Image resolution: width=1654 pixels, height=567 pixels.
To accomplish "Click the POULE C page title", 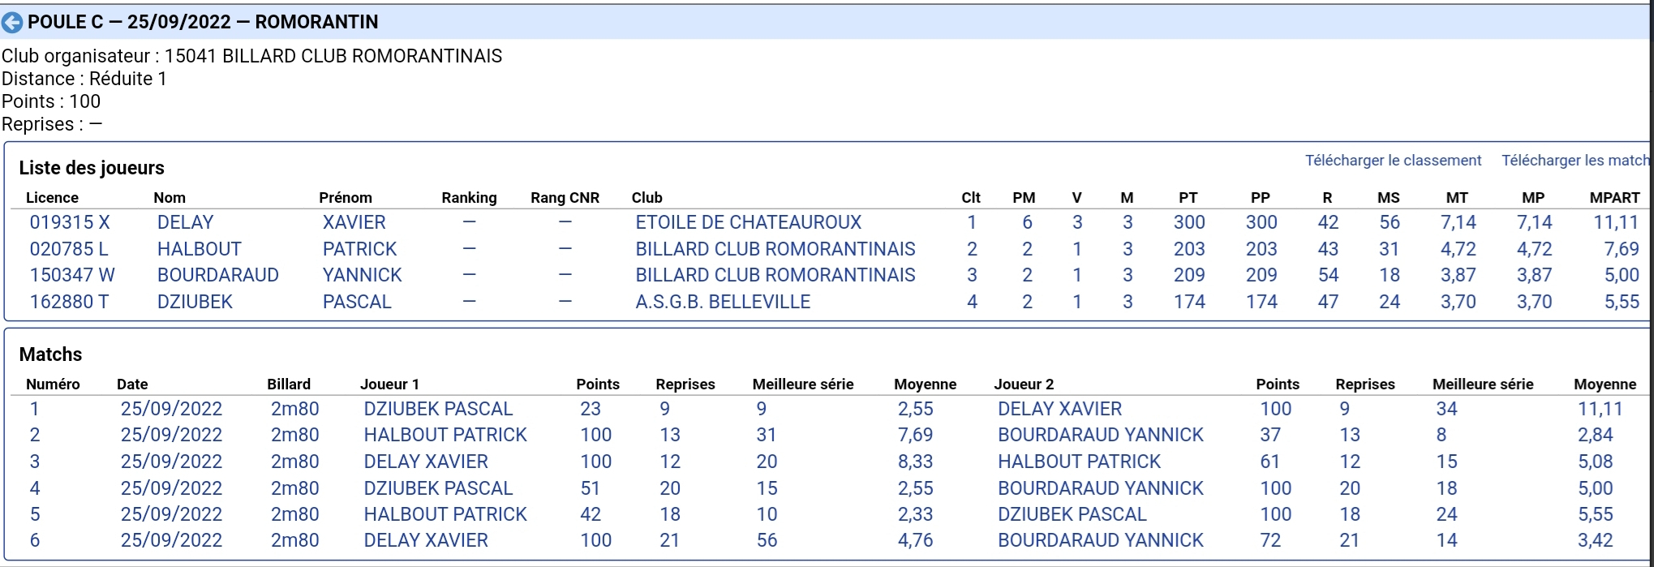I will pyautogui.click(x=203, y=22).
